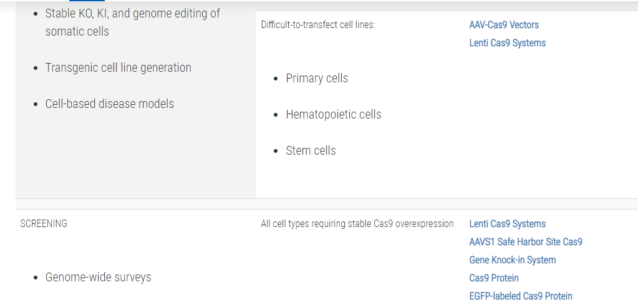Open Lenti Cas9 Systems in the Screening row
This screenshot has width=638, height=305.
(507, 224)
